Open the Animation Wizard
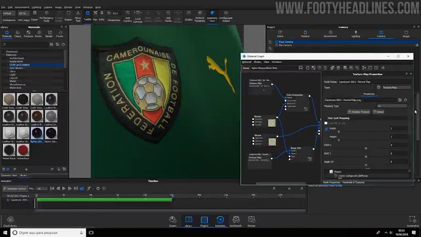This screenshot has height=237, width=421. pyautogui.click(x=14, y=188)
